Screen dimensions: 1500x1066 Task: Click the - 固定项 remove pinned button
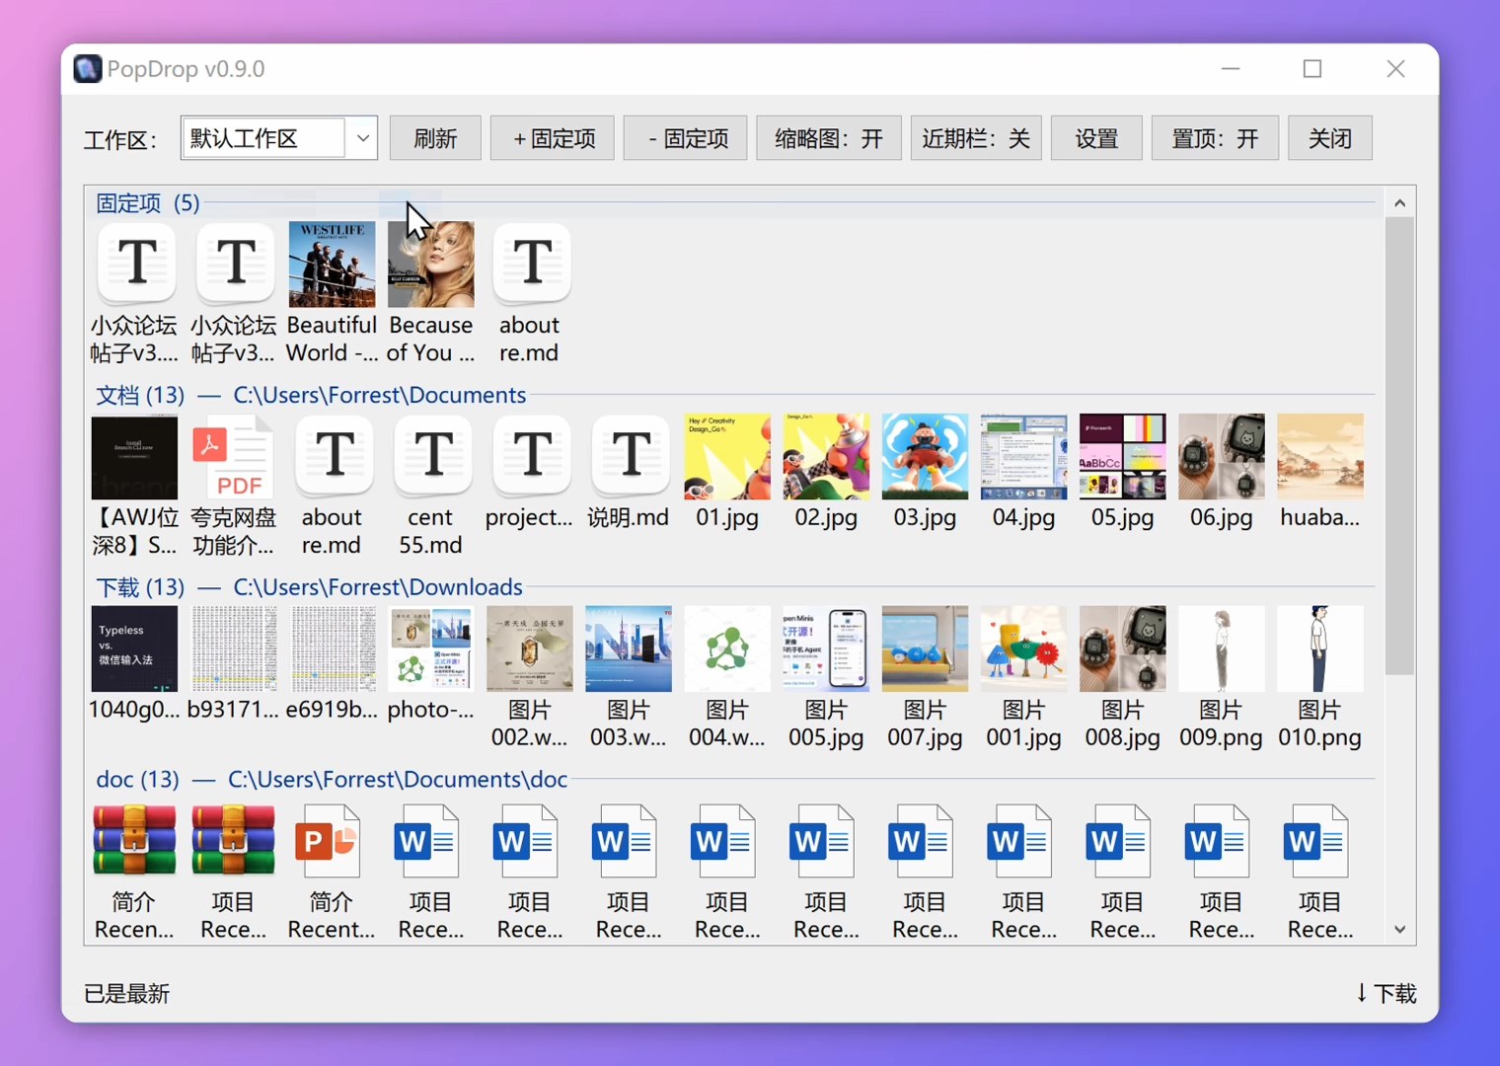point(686,138)
